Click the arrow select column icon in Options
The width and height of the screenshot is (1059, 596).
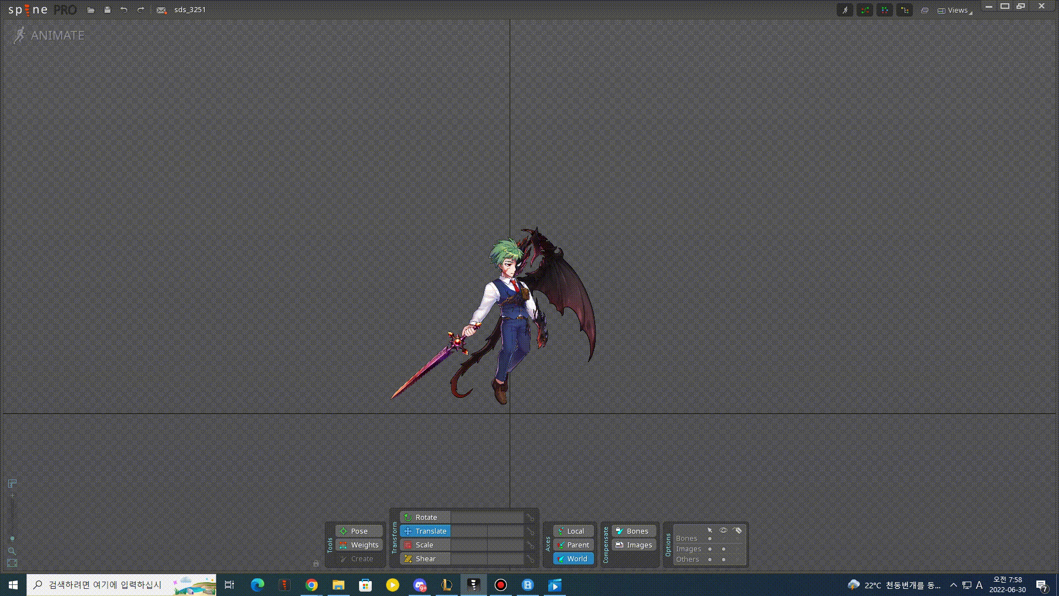710,530
